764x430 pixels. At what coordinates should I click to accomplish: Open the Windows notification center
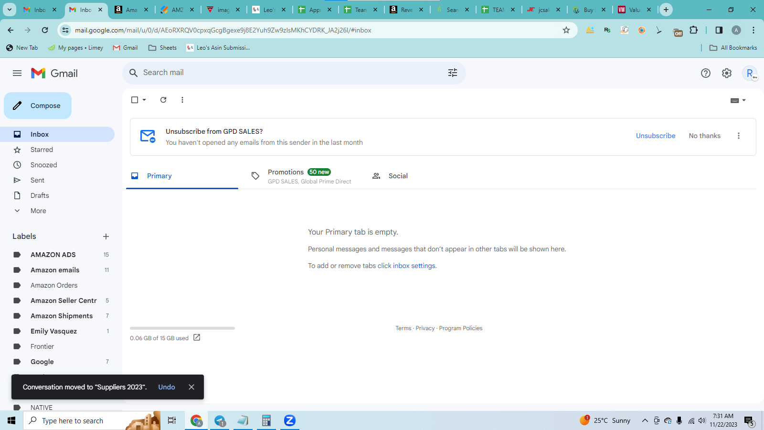(749, 421)
